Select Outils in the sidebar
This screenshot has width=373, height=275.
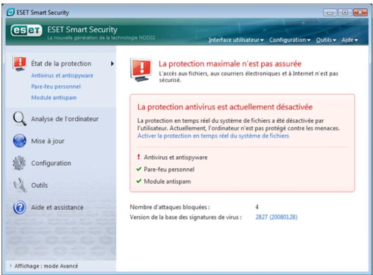40,185
